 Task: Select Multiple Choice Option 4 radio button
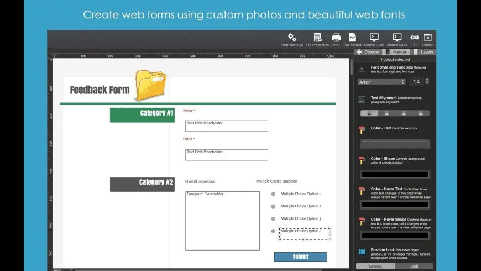point(273,231)
